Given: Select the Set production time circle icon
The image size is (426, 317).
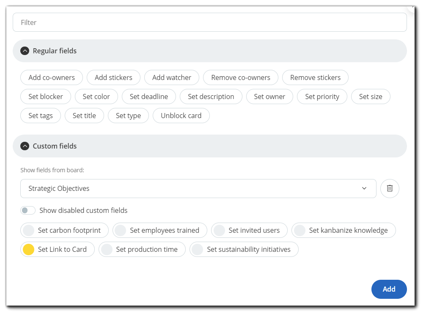Looking at the screenshot, I should [107, 249].
